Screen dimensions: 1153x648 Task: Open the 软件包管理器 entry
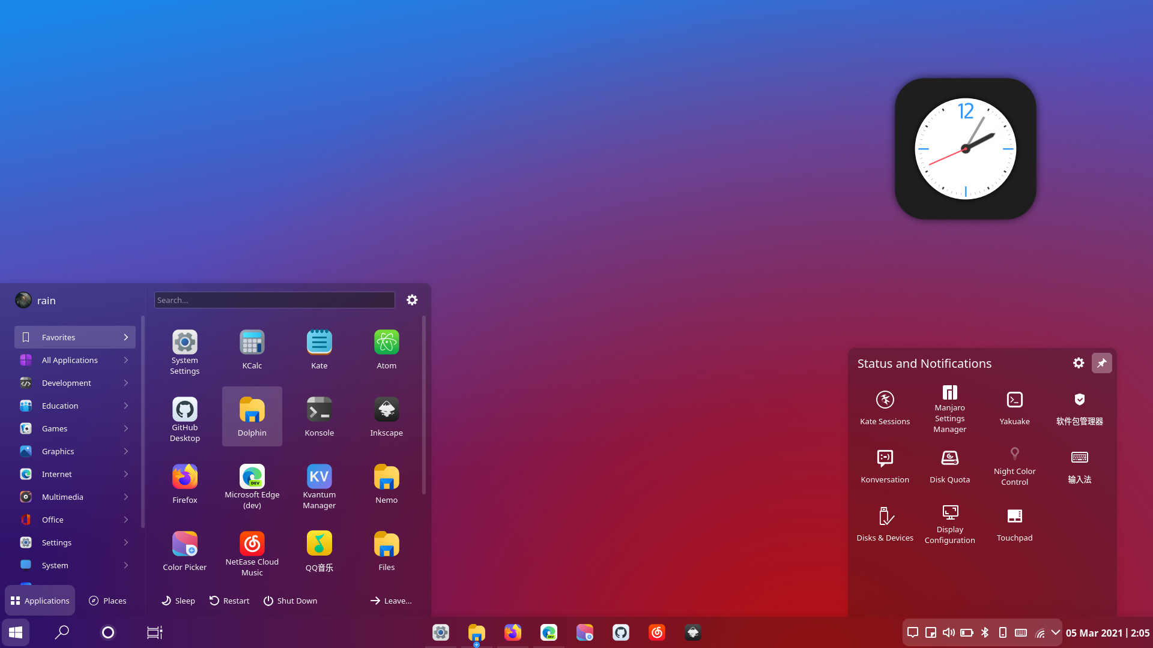point(1079,408)
